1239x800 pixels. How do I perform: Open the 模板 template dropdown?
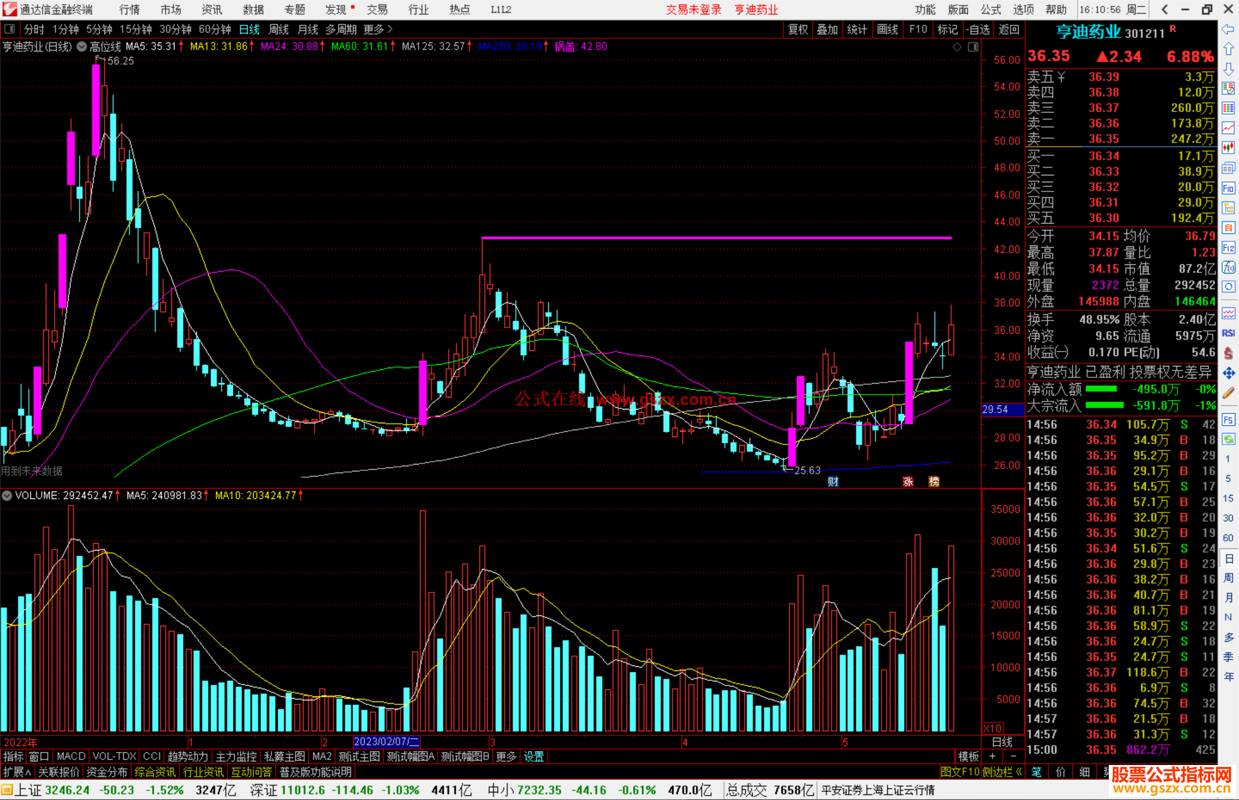[x=968, y=756]
